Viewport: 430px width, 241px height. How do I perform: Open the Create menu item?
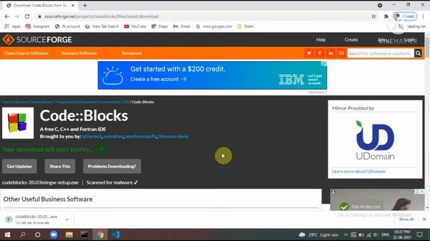point(351,39)
